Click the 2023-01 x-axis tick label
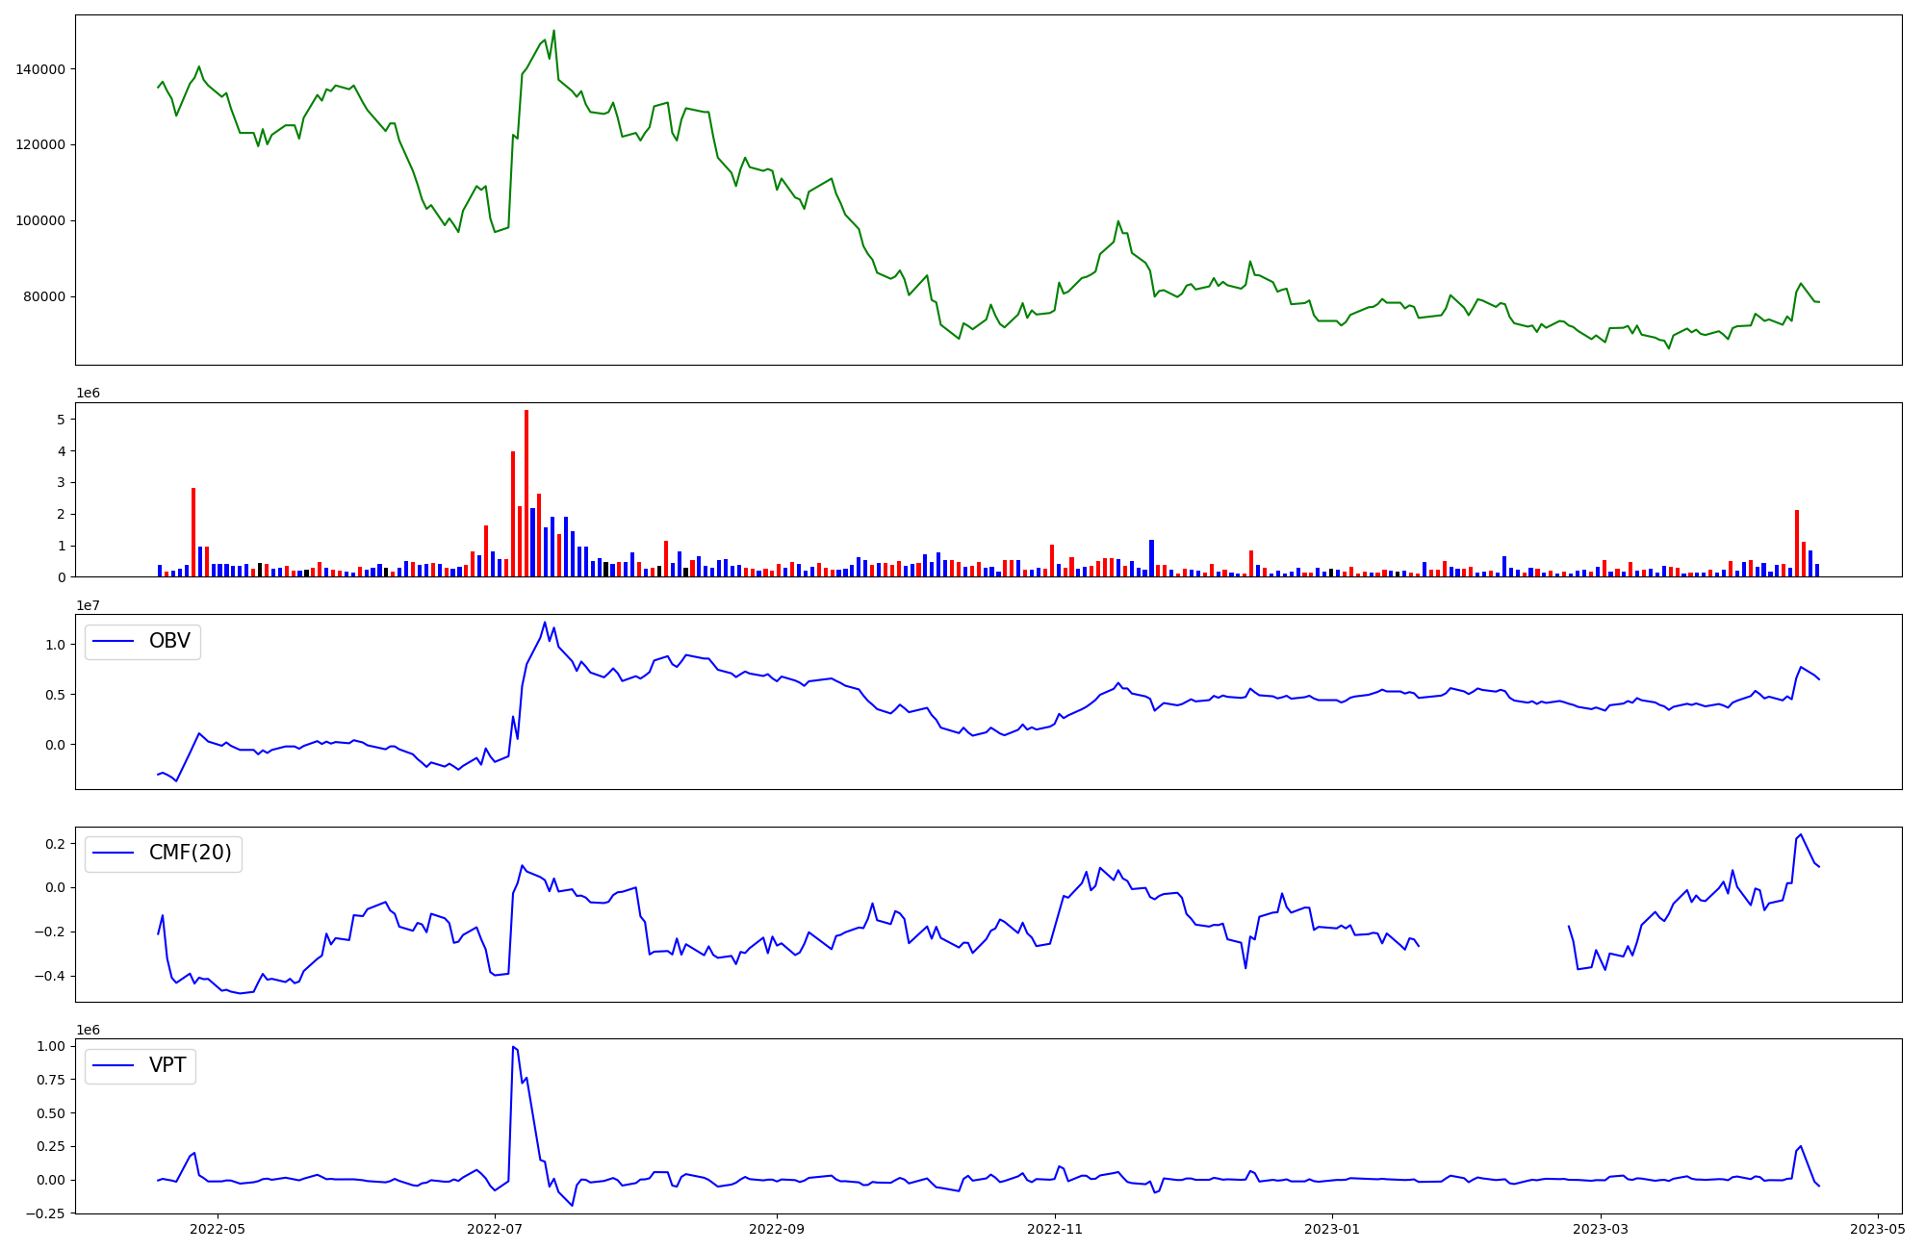This screenshot has height=1251, width=1925. click(x=1331, y=1228)
